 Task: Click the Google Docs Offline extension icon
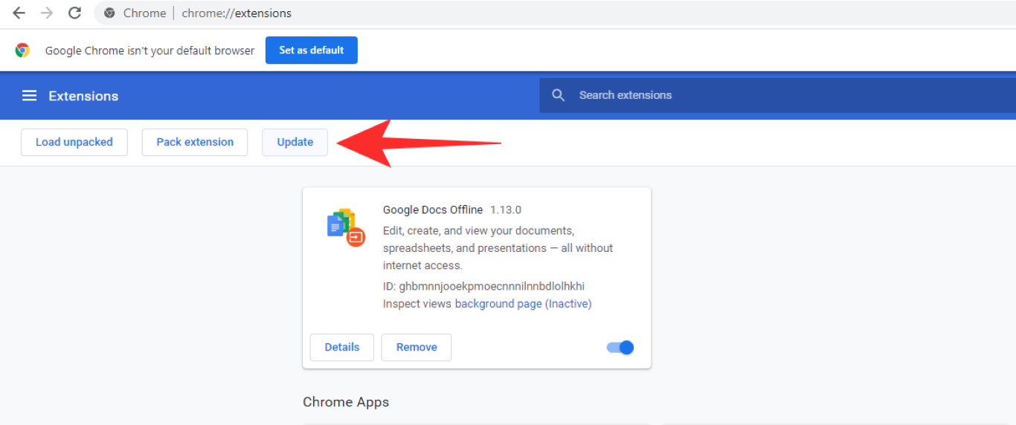(345, 227)
